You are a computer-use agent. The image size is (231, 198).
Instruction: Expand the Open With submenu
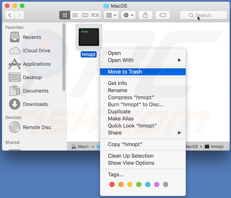(143, 60)
